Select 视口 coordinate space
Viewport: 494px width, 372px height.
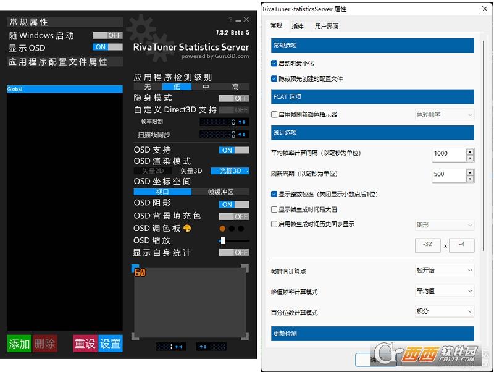tap(162, 192)
